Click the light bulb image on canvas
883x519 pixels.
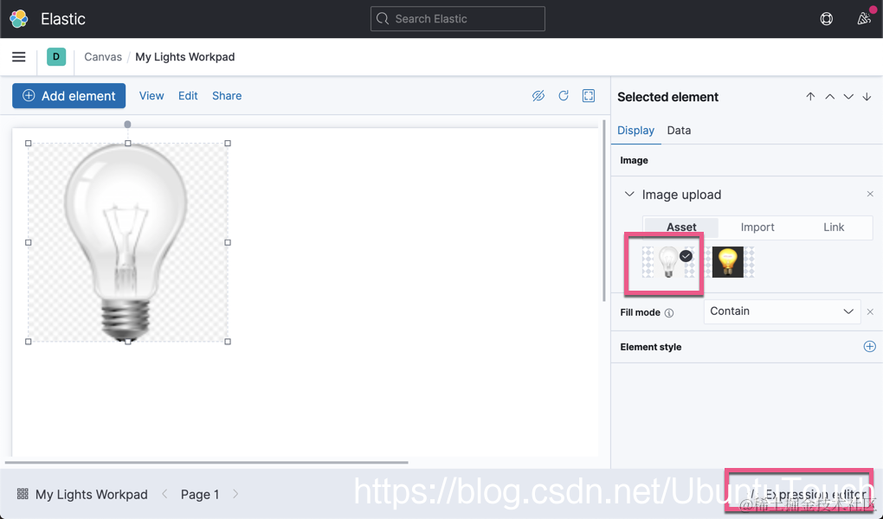(128, 242)
